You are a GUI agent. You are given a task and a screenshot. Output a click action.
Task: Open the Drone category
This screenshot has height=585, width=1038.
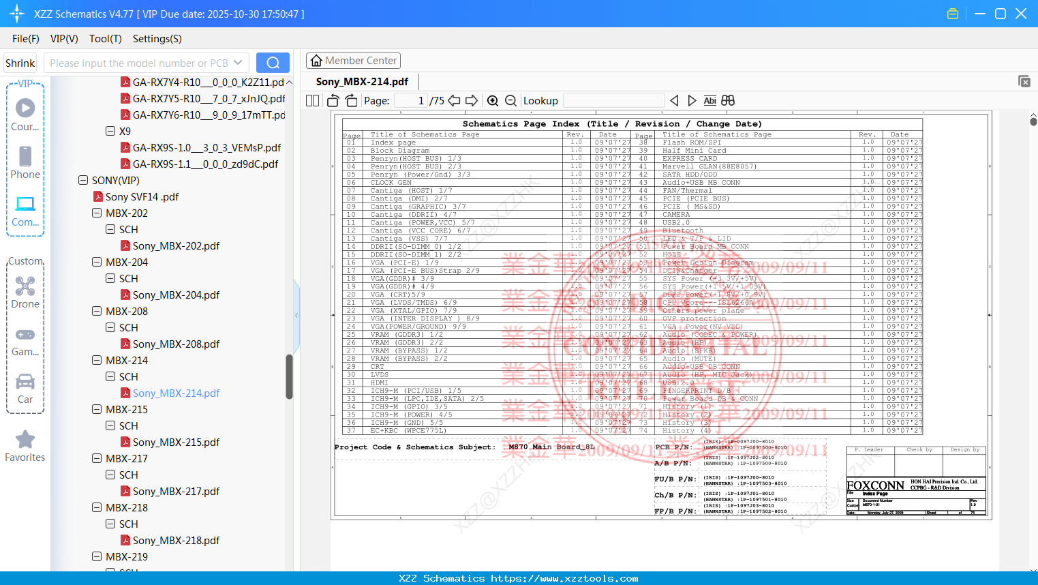point(25,292)
